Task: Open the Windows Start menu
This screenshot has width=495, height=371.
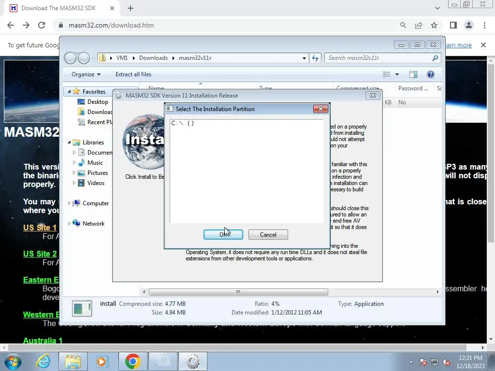Action: pos(13,361)
